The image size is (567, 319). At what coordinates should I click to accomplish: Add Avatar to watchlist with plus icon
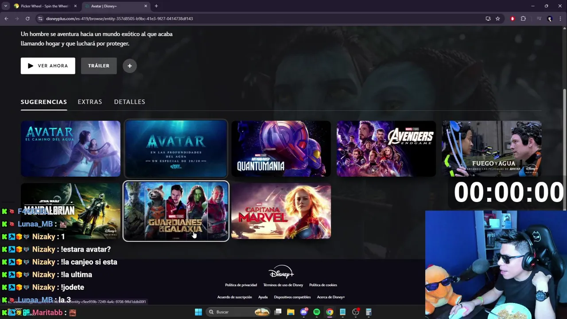coord(130,66)
